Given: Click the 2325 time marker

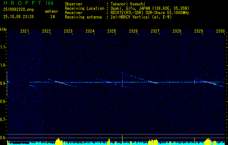Looking at the screenshot, I should tap(112, 31).
